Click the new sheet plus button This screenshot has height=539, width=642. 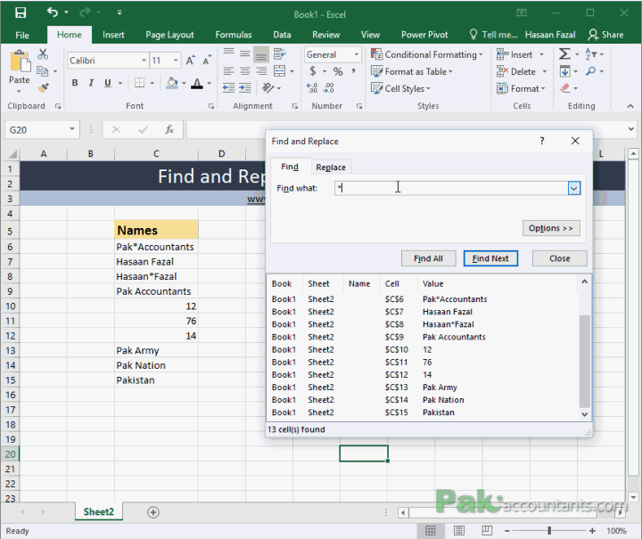(x=153, y=512)
